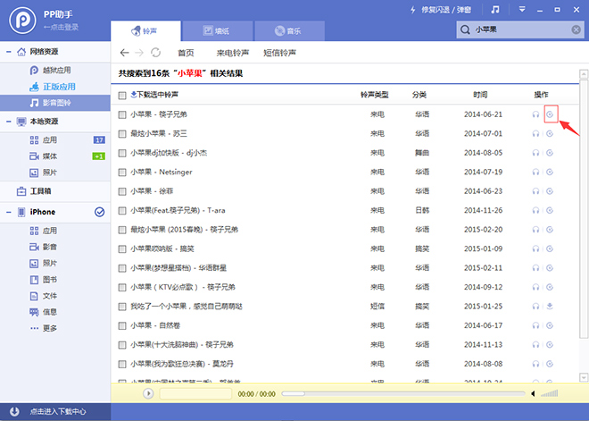
Task: Go back using the left arrow icon
Action: [x=125, y=53]
